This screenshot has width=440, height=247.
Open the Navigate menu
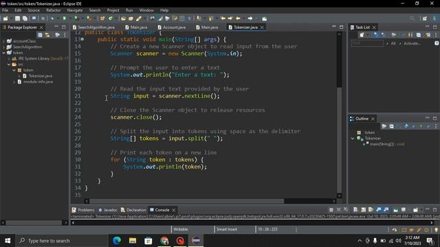click(x=75, y=10)
